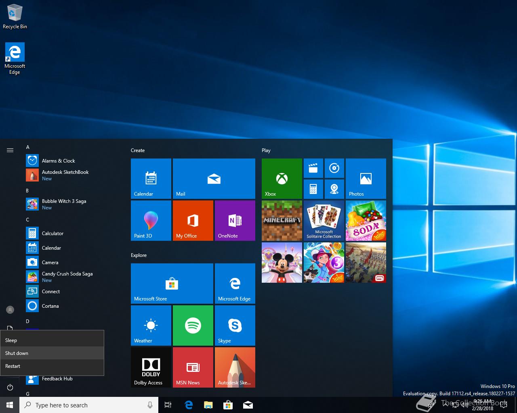Launch the Spotify tile
The image size is (517, 413).
193,325
